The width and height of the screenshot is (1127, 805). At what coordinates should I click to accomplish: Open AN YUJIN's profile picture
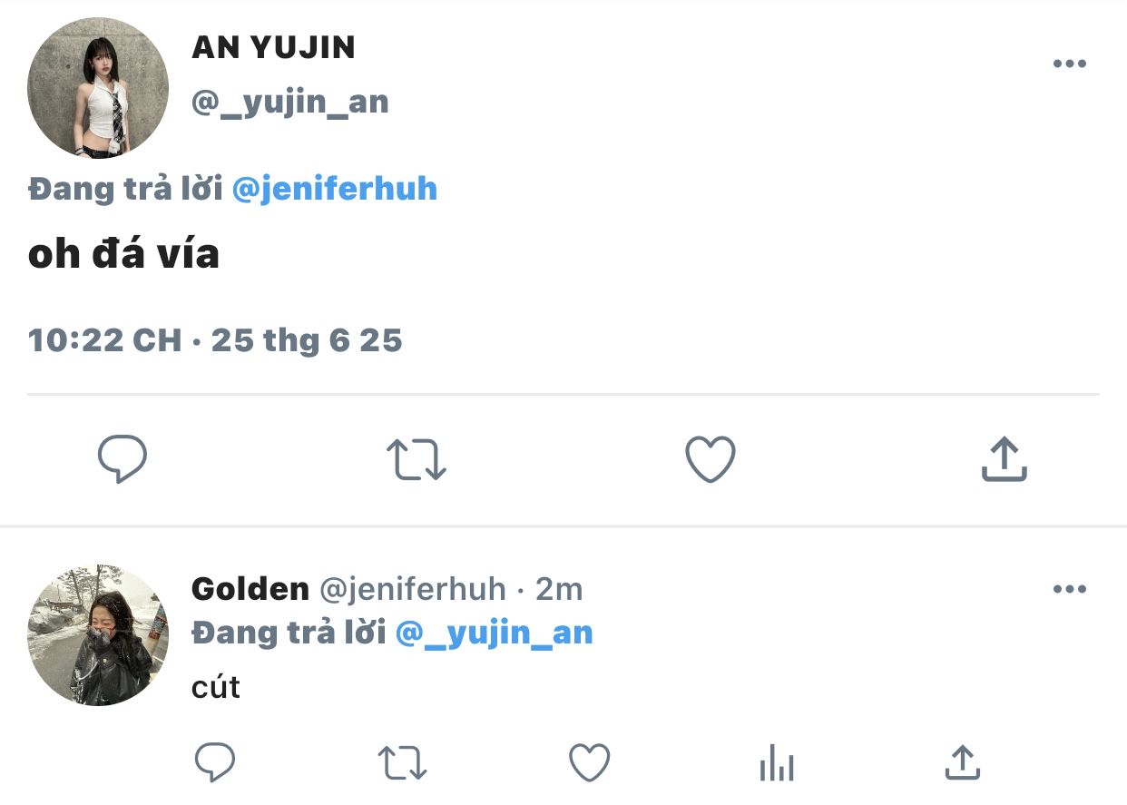click(98, 87)
